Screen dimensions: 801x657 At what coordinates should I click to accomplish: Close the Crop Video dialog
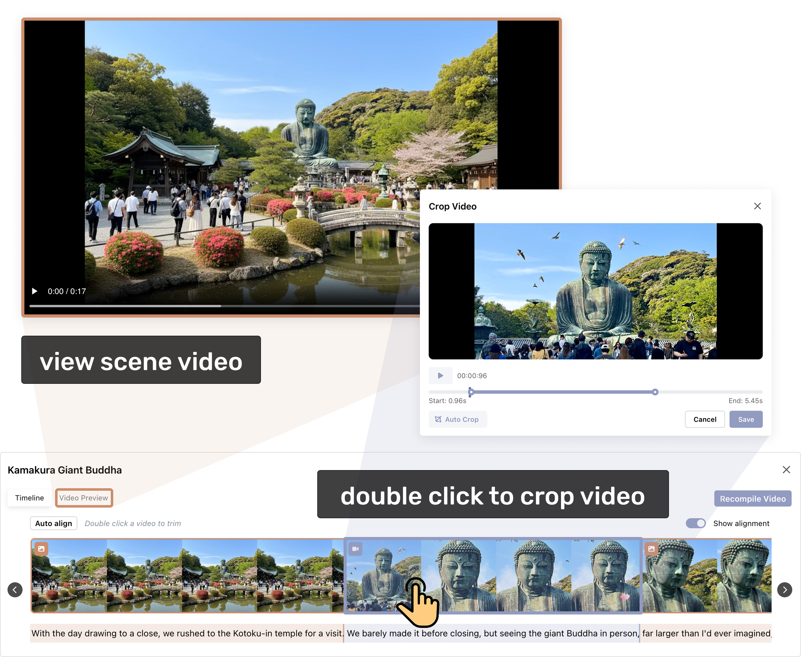[x=757, y=206]
